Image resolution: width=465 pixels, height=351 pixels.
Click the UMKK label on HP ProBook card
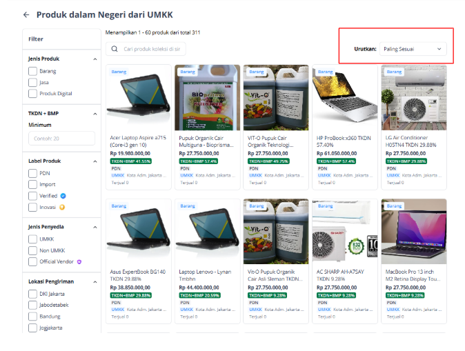point(324,175)
